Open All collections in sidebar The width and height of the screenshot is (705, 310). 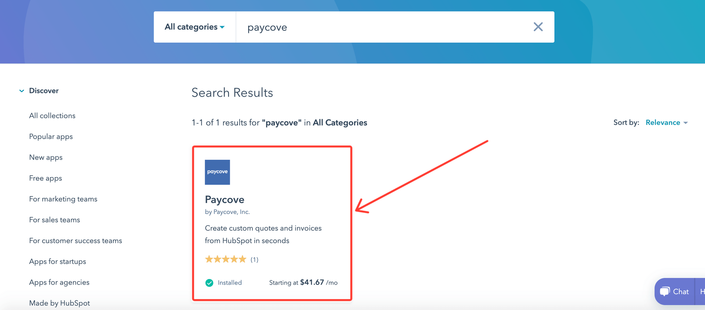pos(52,116)
